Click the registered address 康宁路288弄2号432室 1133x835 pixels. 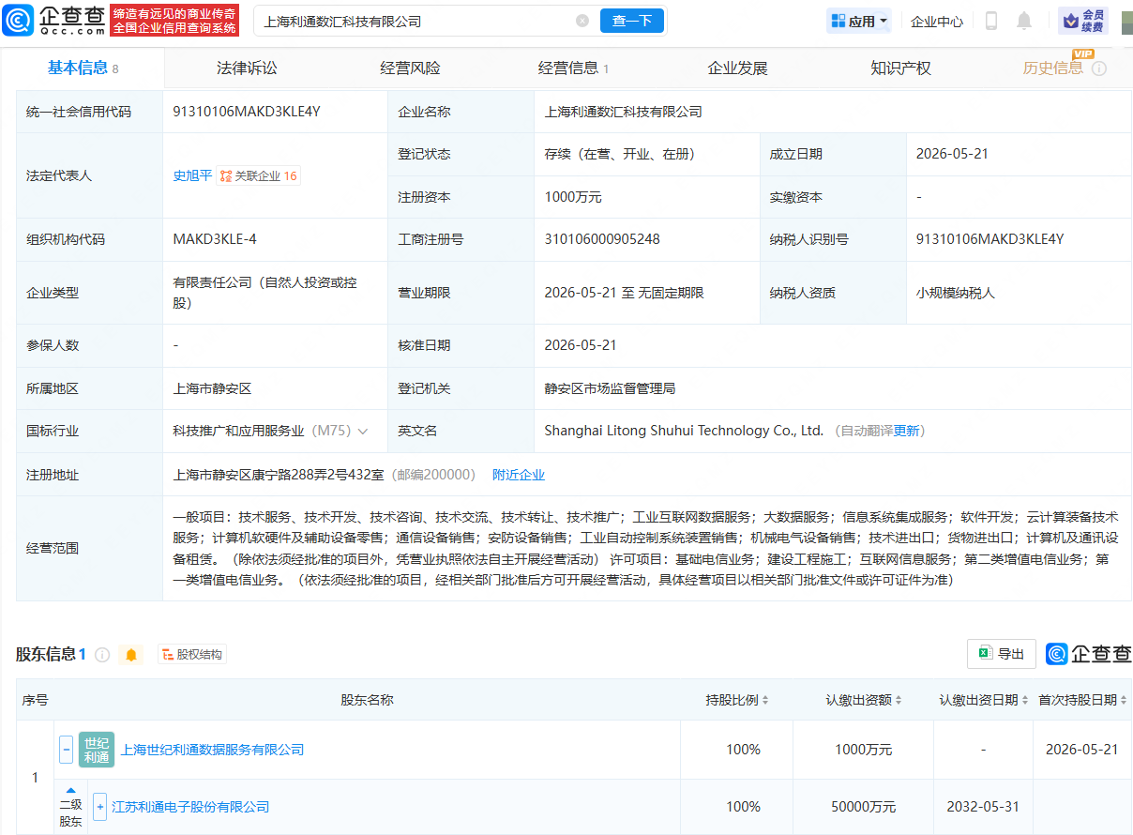pyautogui.click(x=279, y=475)
